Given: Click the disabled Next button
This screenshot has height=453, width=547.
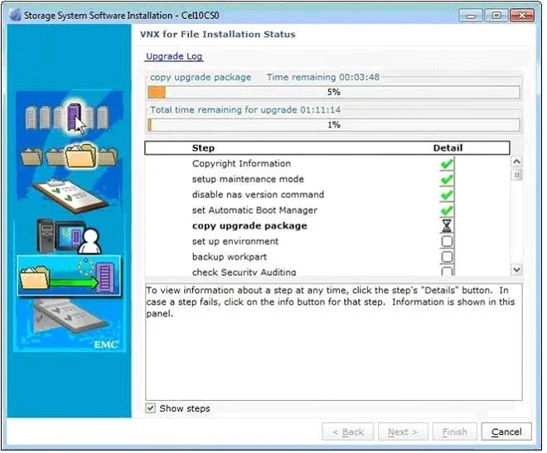Looking at the screenshot, I should click(403, 431).
